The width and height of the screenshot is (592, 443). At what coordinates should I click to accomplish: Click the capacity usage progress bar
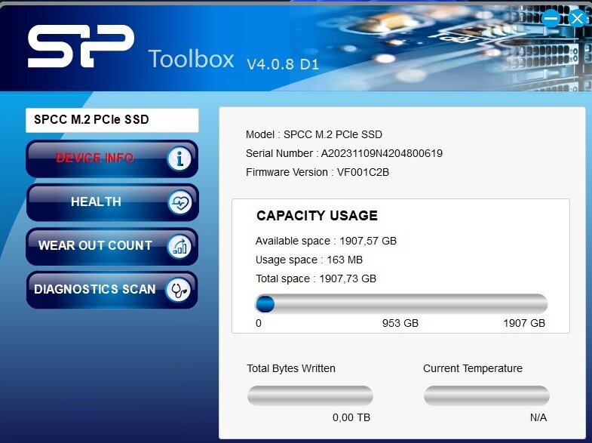point(401,304)
